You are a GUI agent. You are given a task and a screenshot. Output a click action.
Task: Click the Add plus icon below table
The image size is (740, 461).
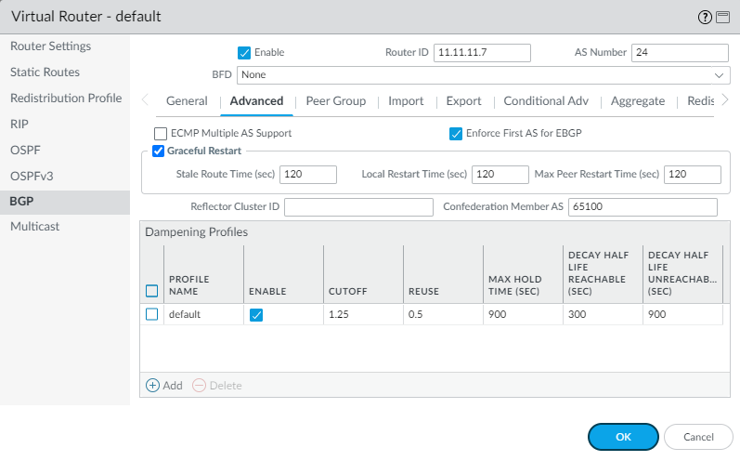(x=152, y=385)
